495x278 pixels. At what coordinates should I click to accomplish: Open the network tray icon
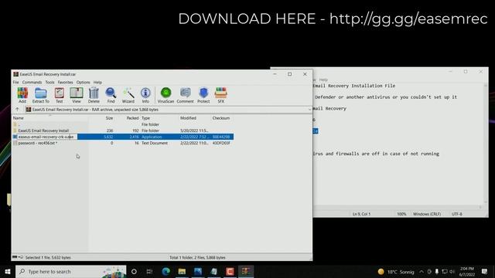pos(445,272)
